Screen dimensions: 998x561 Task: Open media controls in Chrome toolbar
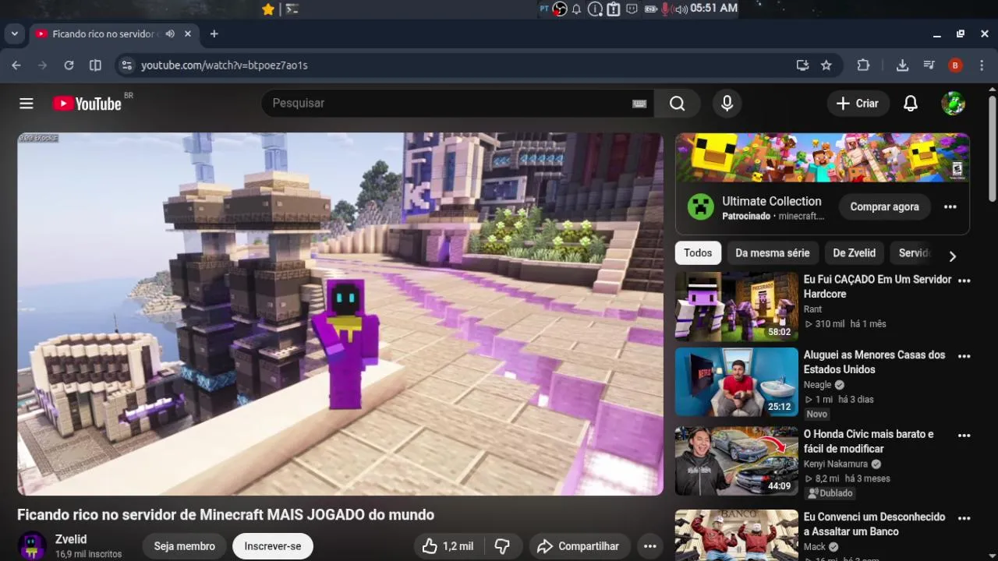pyautogui.click(x=929, y=65)
